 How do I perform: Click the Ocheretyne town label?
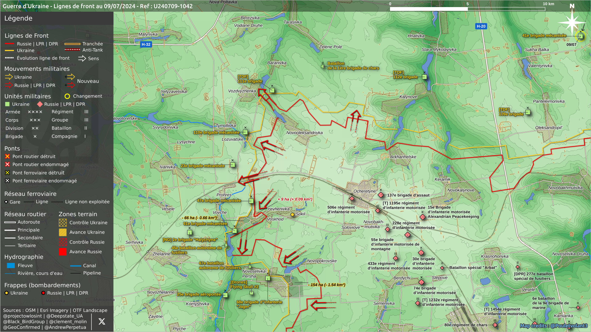coord(364,191)
